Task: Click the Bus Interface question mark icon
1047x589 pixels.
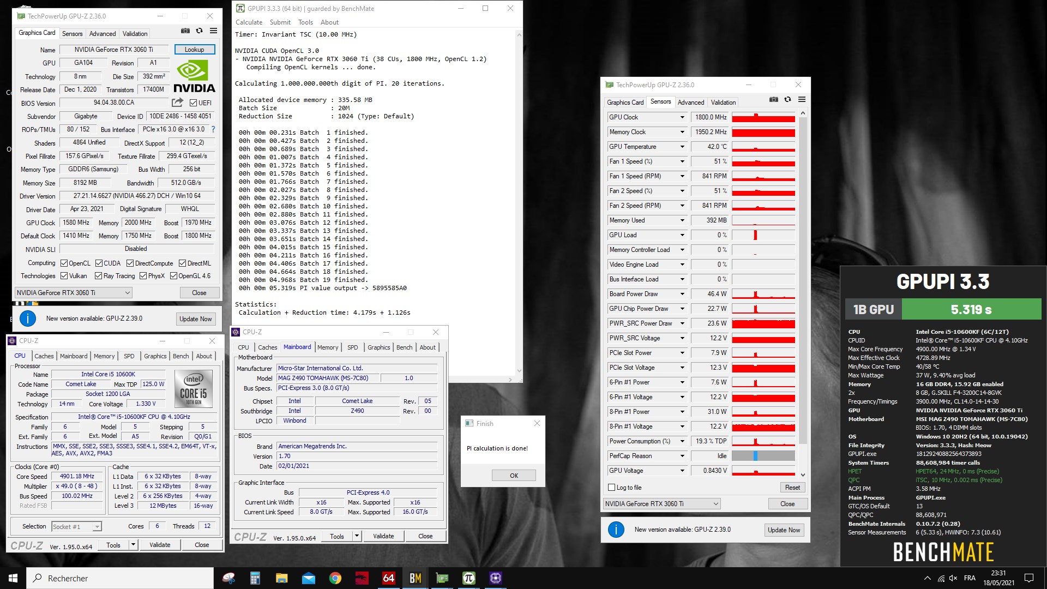Action: 213,129
